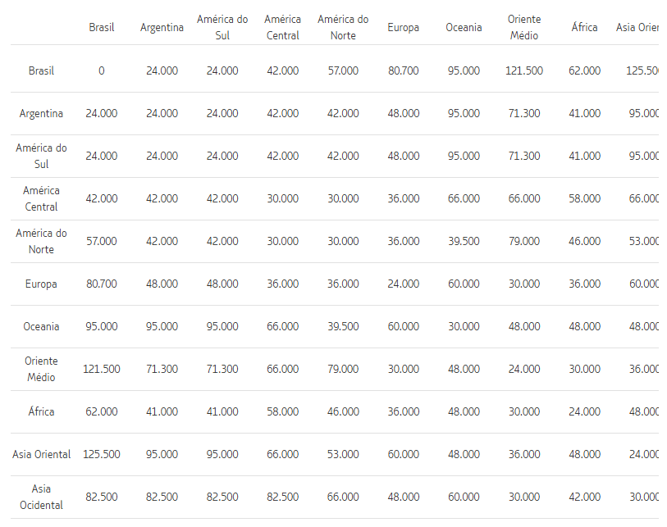
Task: Click the América Central column header
Action: point(282,28)
